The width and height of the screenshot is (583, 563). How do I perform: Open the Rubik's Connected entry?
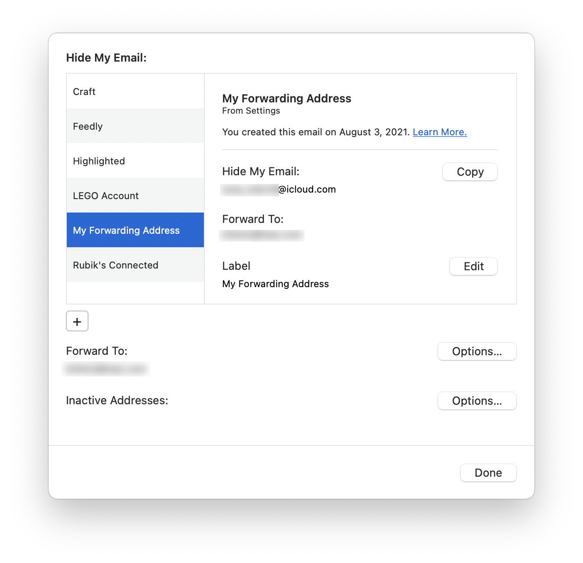(135, 265)
